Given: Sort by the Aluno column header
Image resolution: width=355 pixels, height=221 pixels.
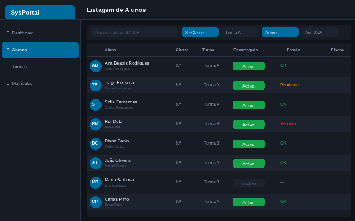Looking at the screenshot, I should (x=110, y=50).
